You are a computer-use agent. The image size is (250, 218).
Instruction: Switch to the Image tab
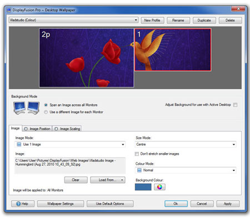click(15, 128)
